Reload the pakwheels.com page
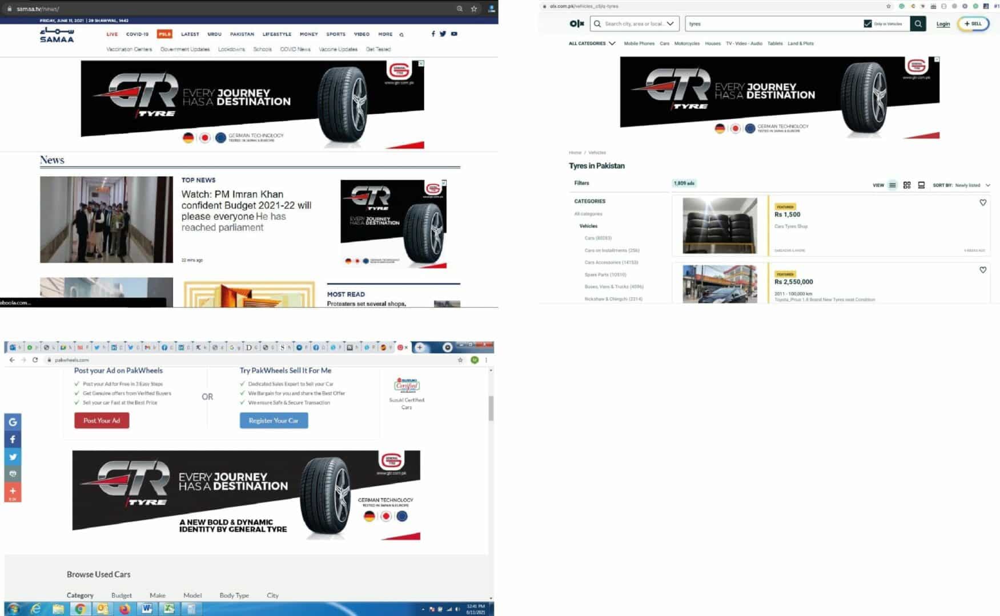The image size is (1000, 616). (35, 360)
